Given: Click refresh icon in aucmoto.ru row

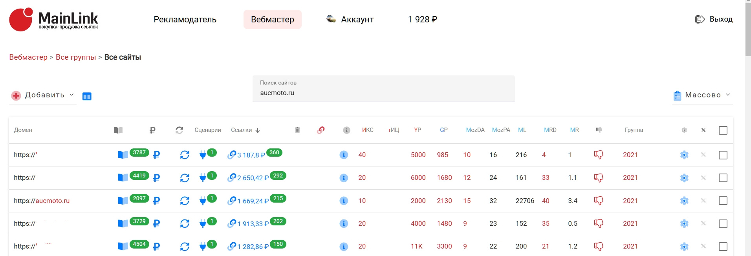Looking at the screenshot, I should pos(185,201).
